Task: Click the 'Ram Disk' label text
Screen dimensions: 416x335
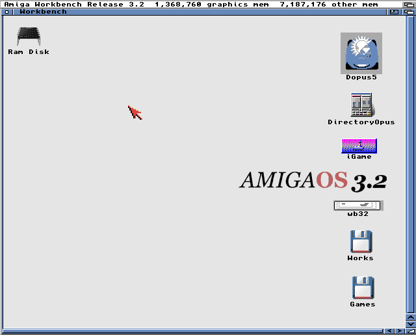Action: tap(29, 52)
